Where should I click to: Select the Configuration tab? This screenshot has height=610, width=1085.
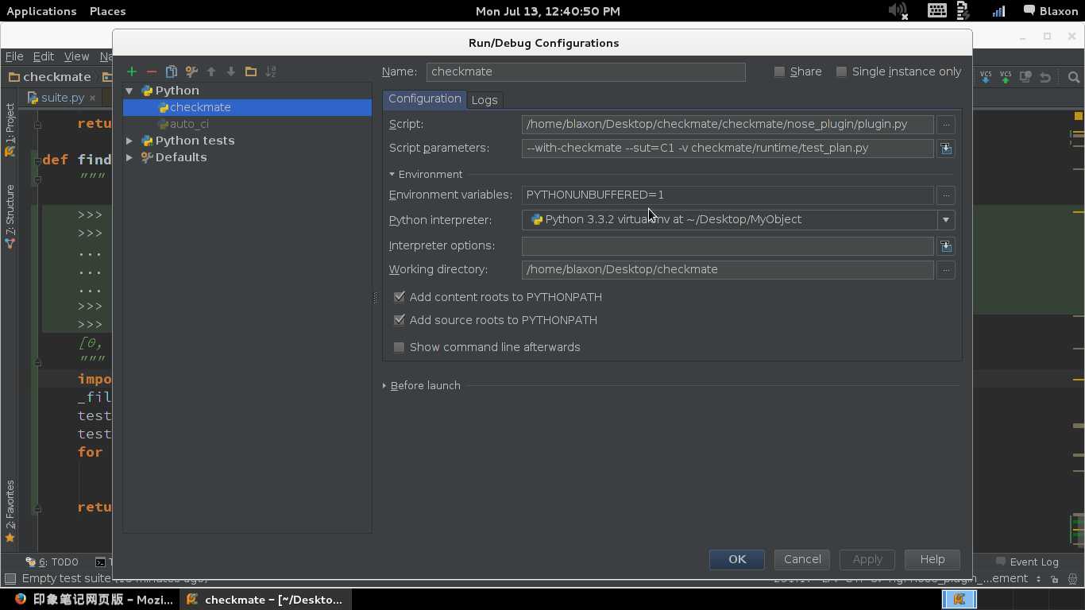[424, 99]
